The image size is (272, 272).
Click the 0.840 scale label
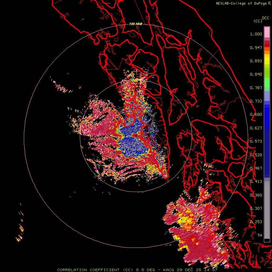click(256, 74)
